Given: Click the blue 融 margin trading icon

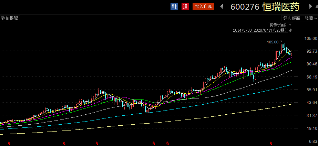Looking at the screenshot, I should (174, 7).
